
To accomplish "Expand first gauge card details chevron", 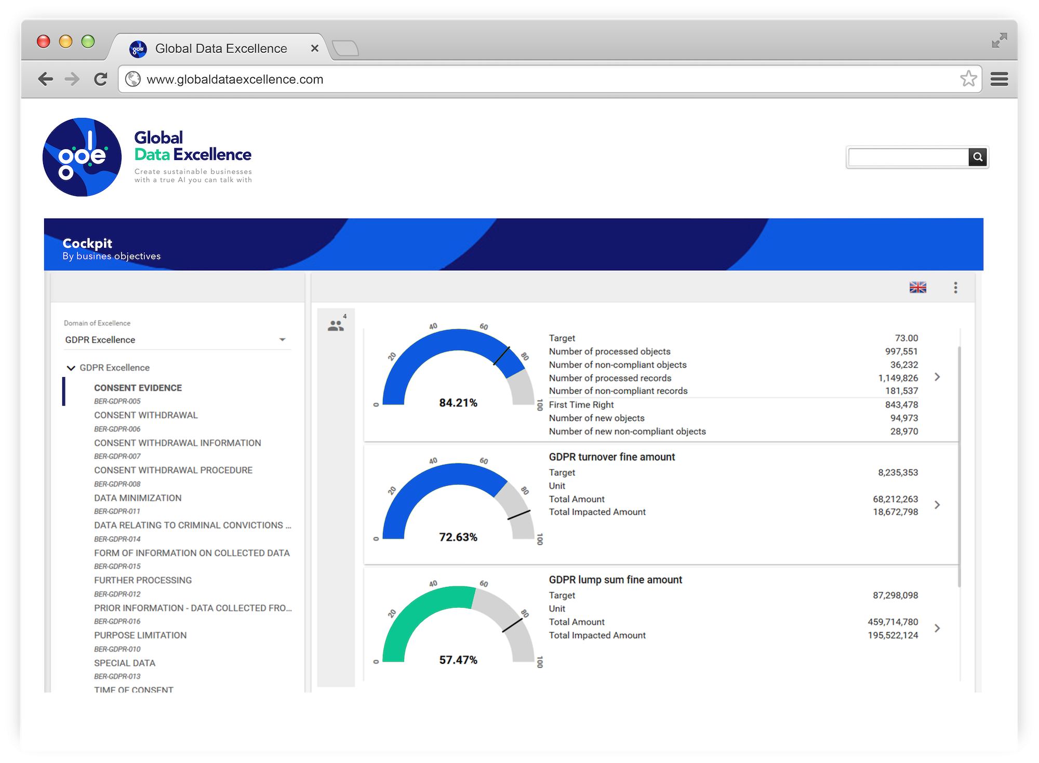I will click(937, 377).
